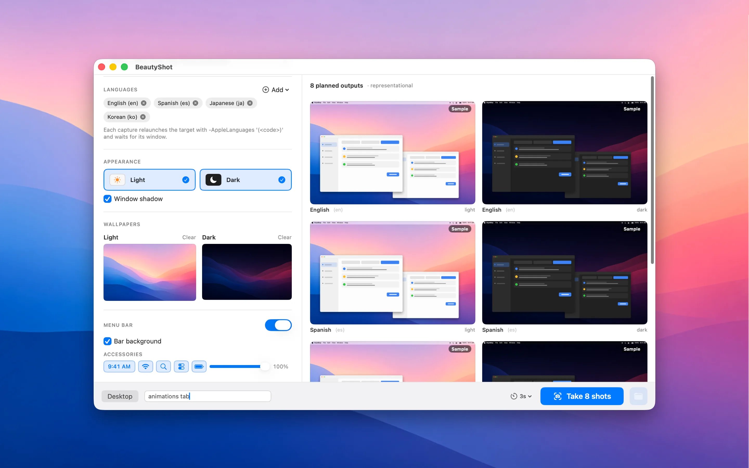Toggle the Dark appearance option

tap(246, 180)
